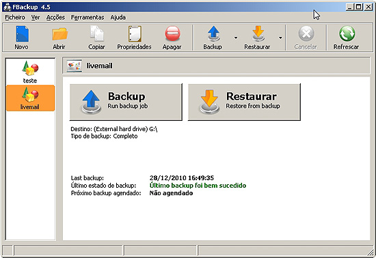Open the Ajuda menu
The width and height of the screenshot is (376, 258).
pos(118,17)
